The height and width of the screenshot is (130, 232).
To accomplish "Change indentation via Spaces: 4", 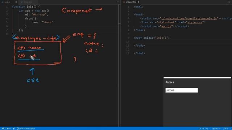I will coord(216,129).
